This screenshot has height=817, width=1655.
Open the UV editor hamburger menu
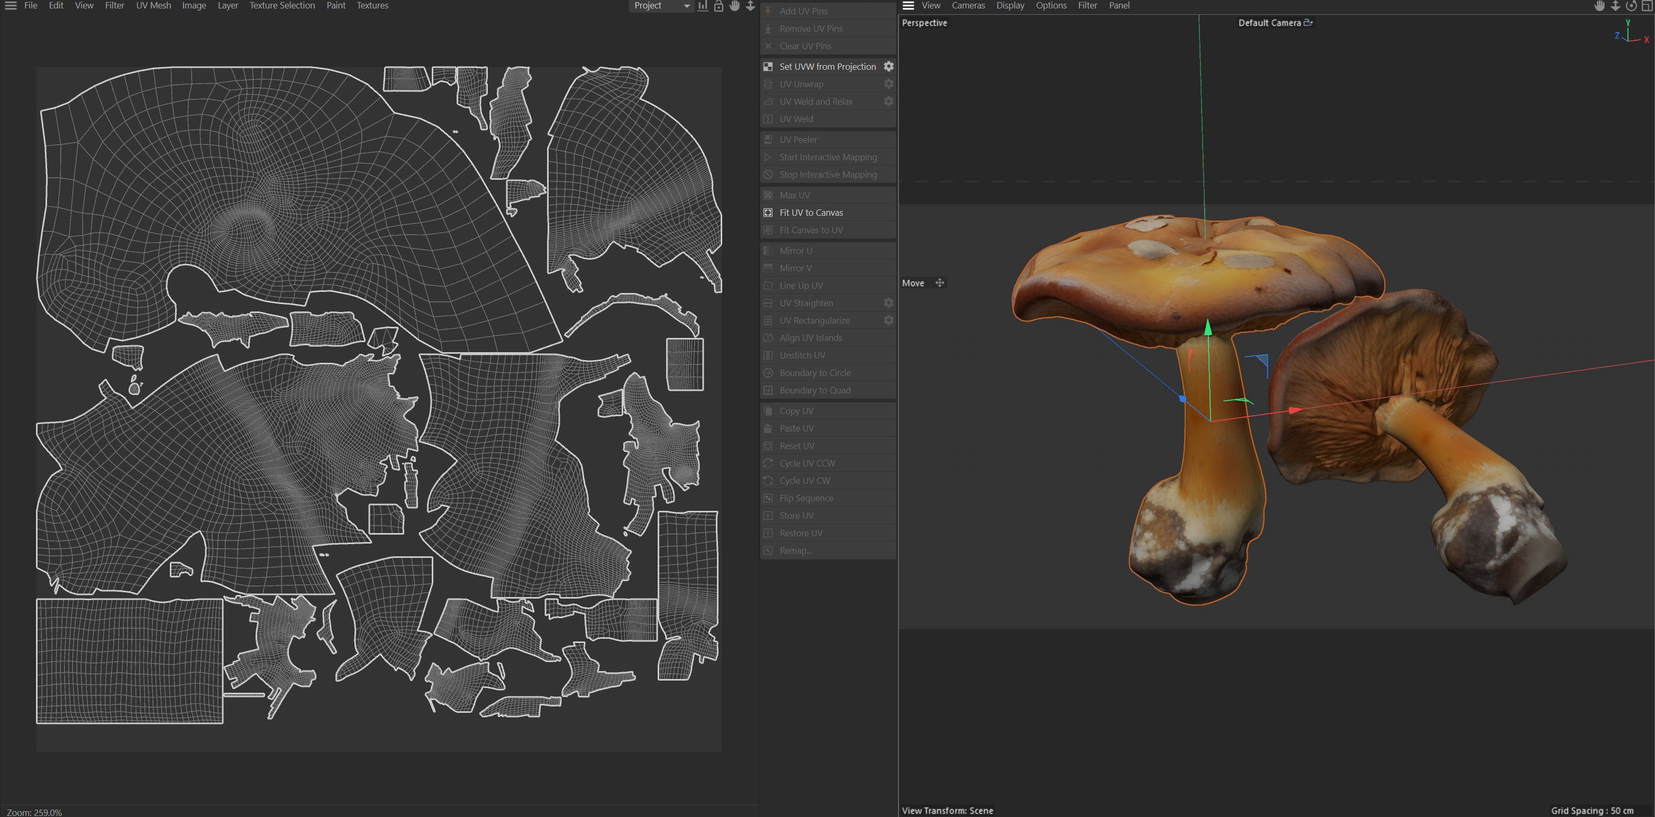[10, 6]
